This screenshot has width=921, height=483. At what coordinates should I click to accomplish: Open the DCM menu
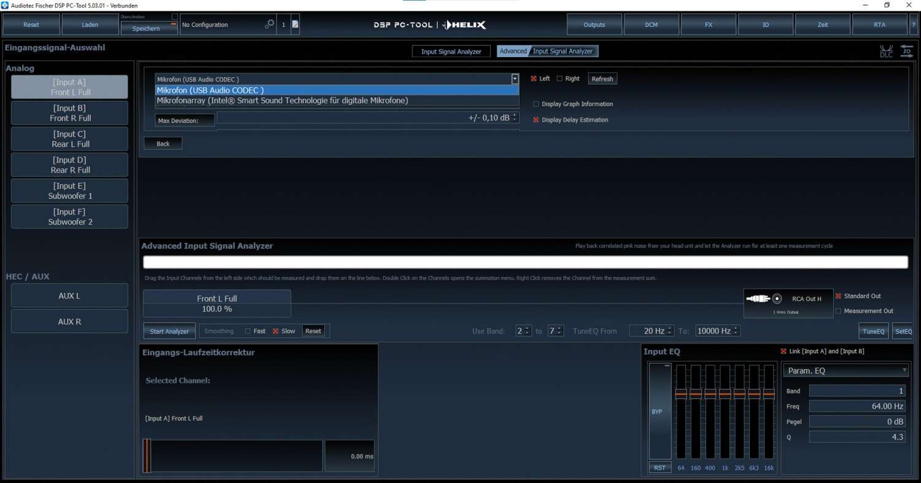pyautogui.click(x=651, y=25)
